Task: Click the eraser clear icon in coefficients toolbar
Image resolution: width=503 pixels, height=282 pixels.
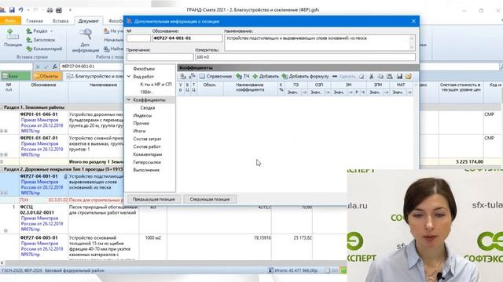Action: pos(362,77)
